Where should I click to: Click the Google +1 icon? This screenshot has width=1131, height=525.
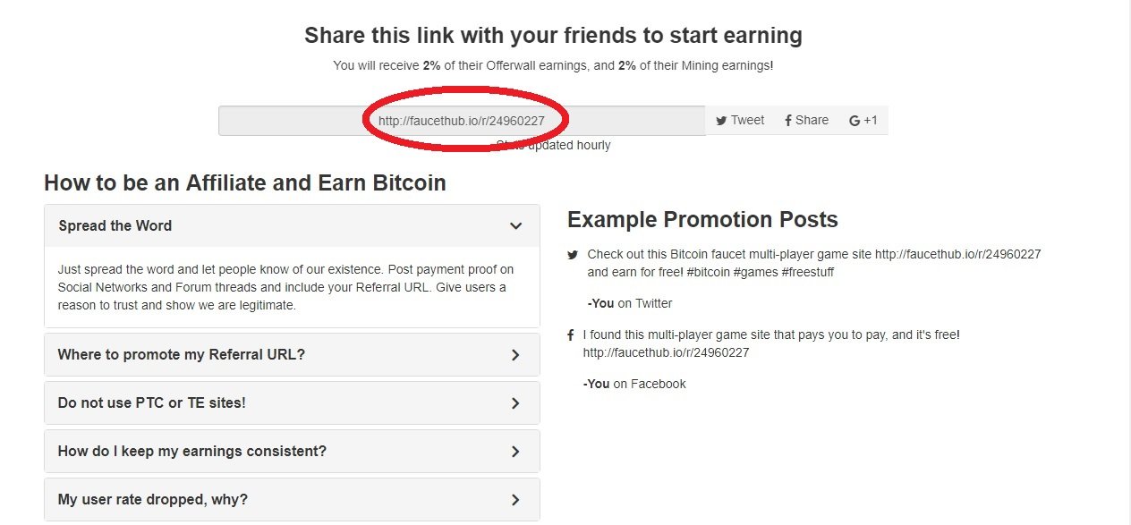[x=855, y=121]
